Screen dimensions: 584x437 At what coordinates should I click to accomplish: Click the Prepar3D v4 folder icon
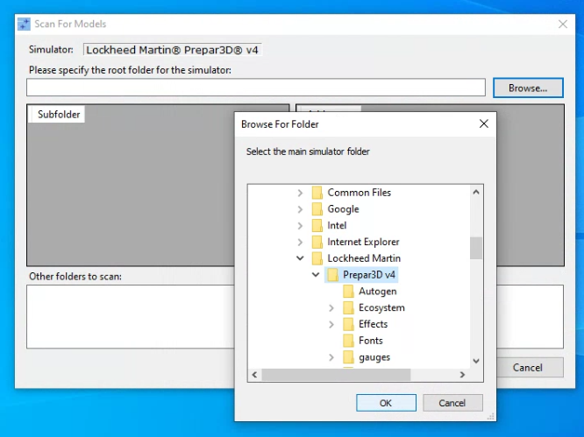pyautogui.click(x=332, y=275)
